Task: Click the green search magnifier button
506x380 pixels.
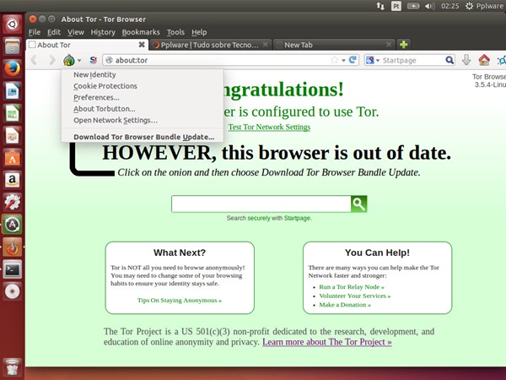Action: pos(359,204)
